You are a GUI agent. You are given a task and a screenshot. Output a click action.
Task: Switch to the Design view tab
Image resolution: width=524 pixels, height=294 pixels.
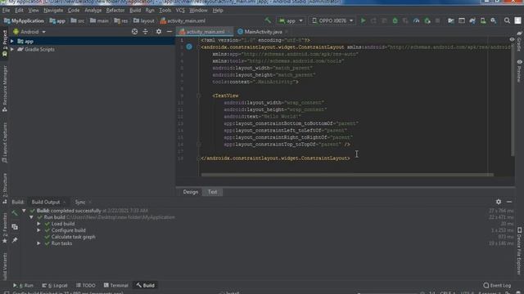pos(191,192)
